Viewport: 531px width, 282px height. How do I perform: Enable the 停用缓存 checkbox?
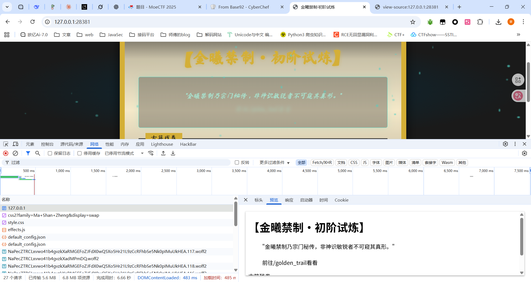click(80, 153)
